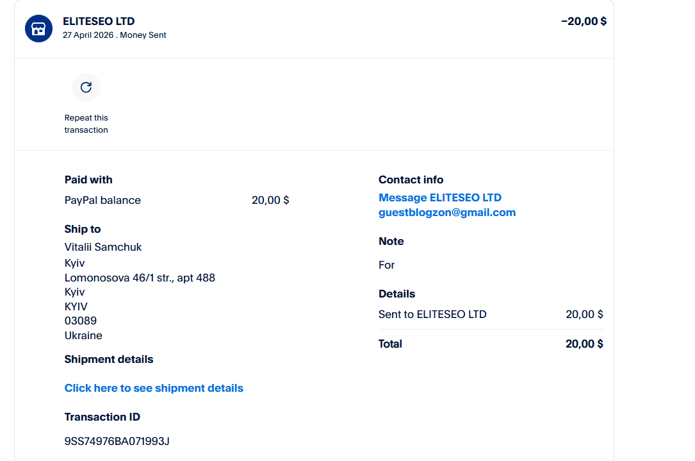Click the '27 April 2026 . Money Sent' subtitle
This screenshot has width=695, height=461.
coord(114,35)
